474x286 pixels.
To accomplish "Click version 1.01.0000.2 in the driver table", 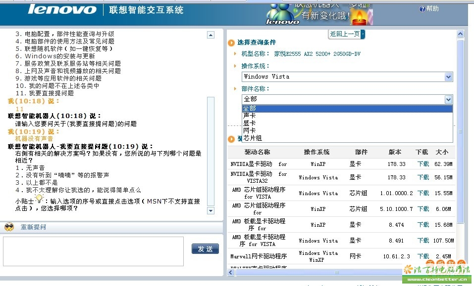I will [396, 193].
